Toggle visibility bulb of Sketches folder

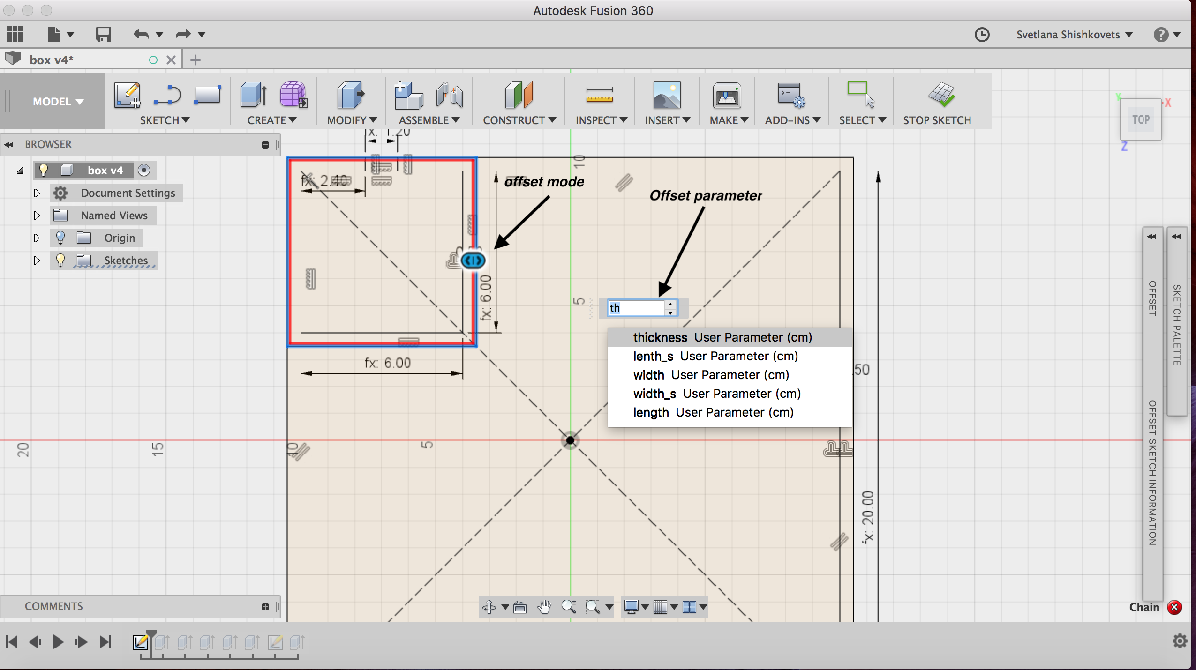(60, 260)
